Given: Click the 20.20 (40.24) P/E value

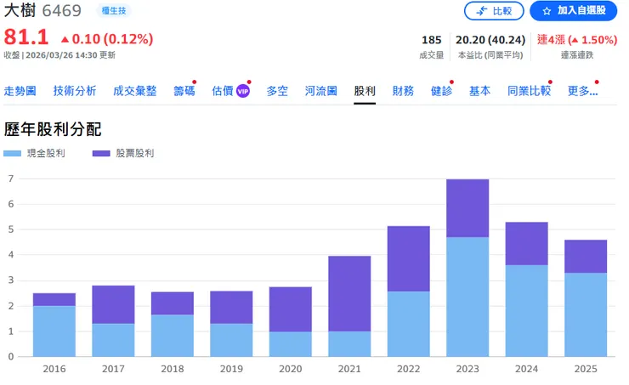Looking at the screenshot, I should click(x=490, y=40).
